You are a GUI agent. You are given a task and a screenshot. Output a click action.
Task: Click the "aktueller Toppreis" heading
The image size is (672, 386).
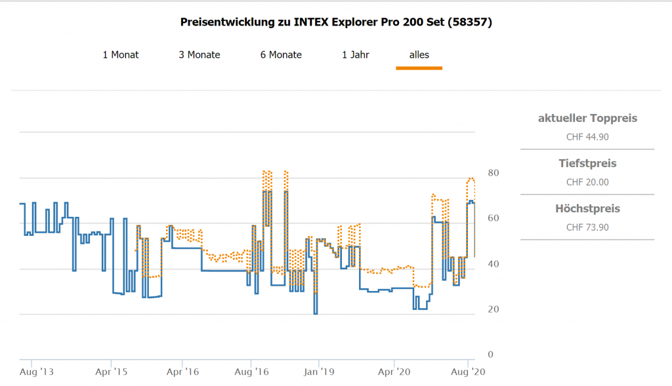587,119
